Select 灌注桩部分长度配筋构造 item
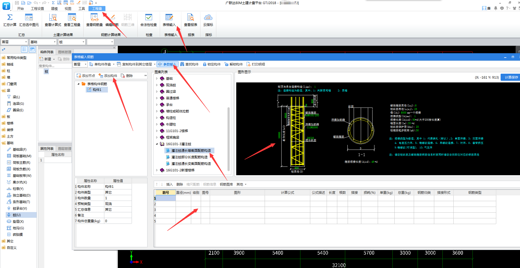The width and height of the screenshot is (520, 268). [189, 157]
